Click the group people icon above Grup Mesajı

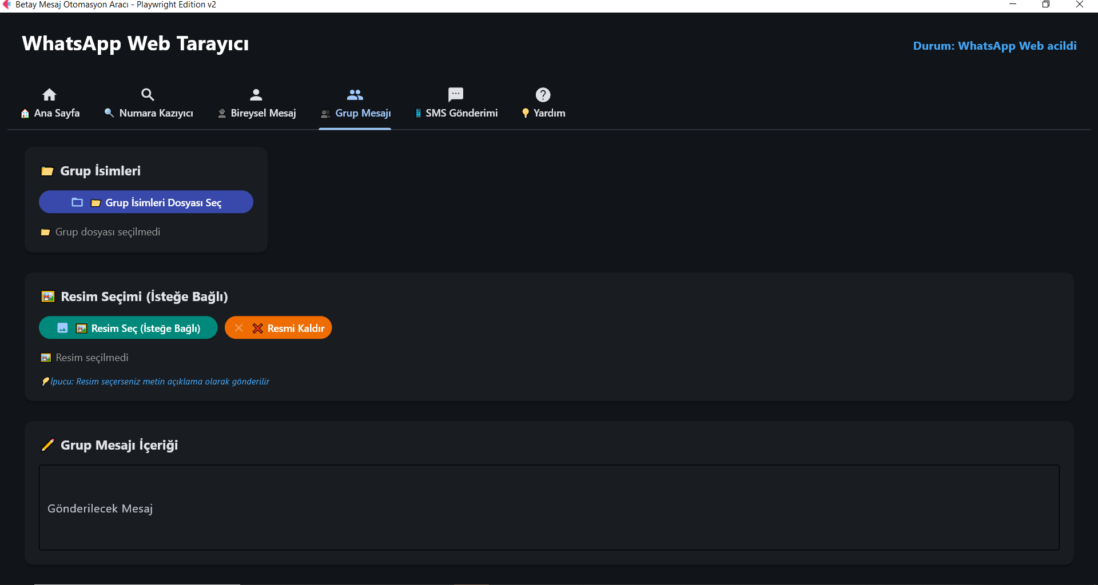[355, 94]
